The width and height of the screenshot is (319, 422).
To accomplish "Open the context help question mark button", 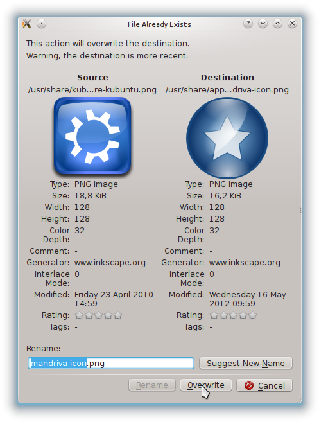I will point(248,24).
